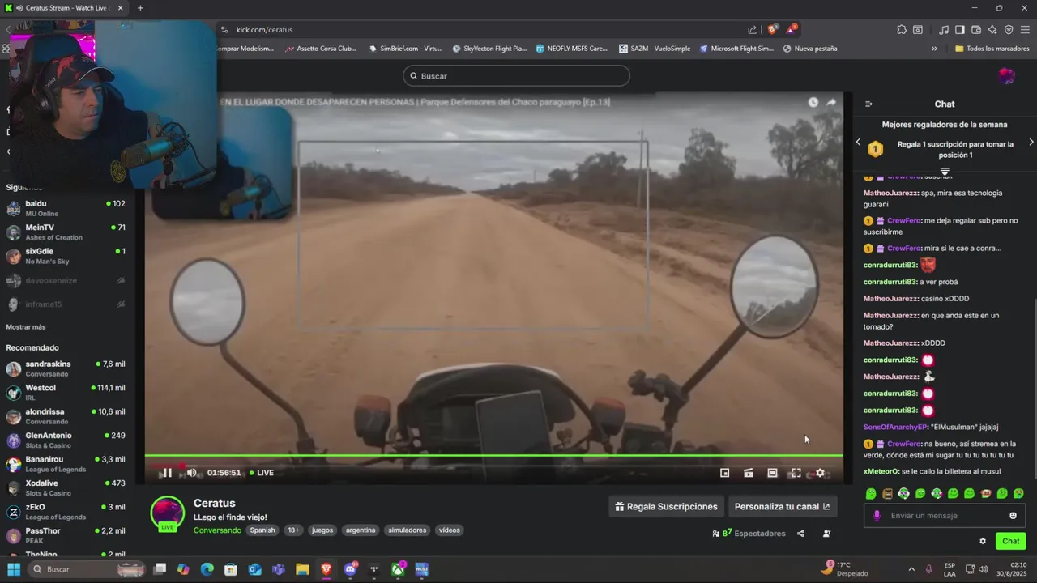This screenshot has width=1037, height=583.
Task: Click share icon beside Espectadores
Action: click(800, 534)
